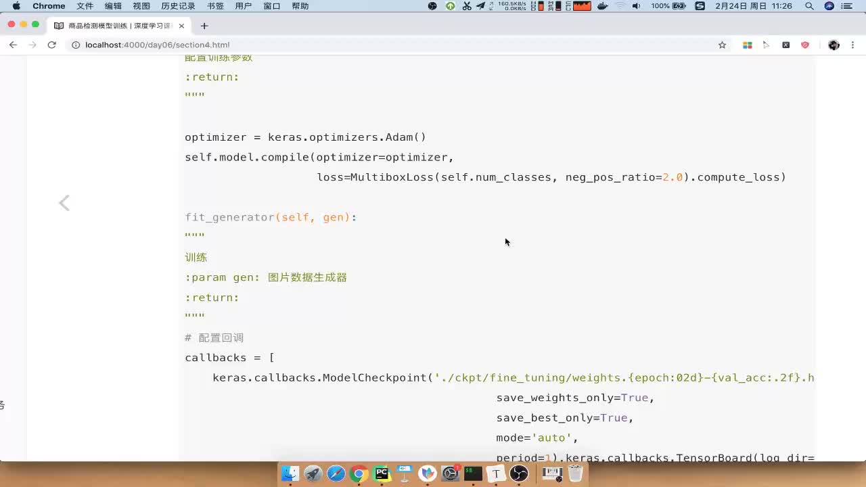
Task: Click the ':param gen: 图片数据生成器' line
Action: coord(266,277)
